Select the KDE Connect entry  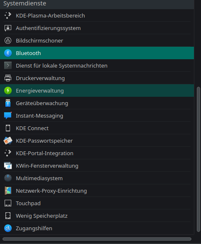pos(97,128)
